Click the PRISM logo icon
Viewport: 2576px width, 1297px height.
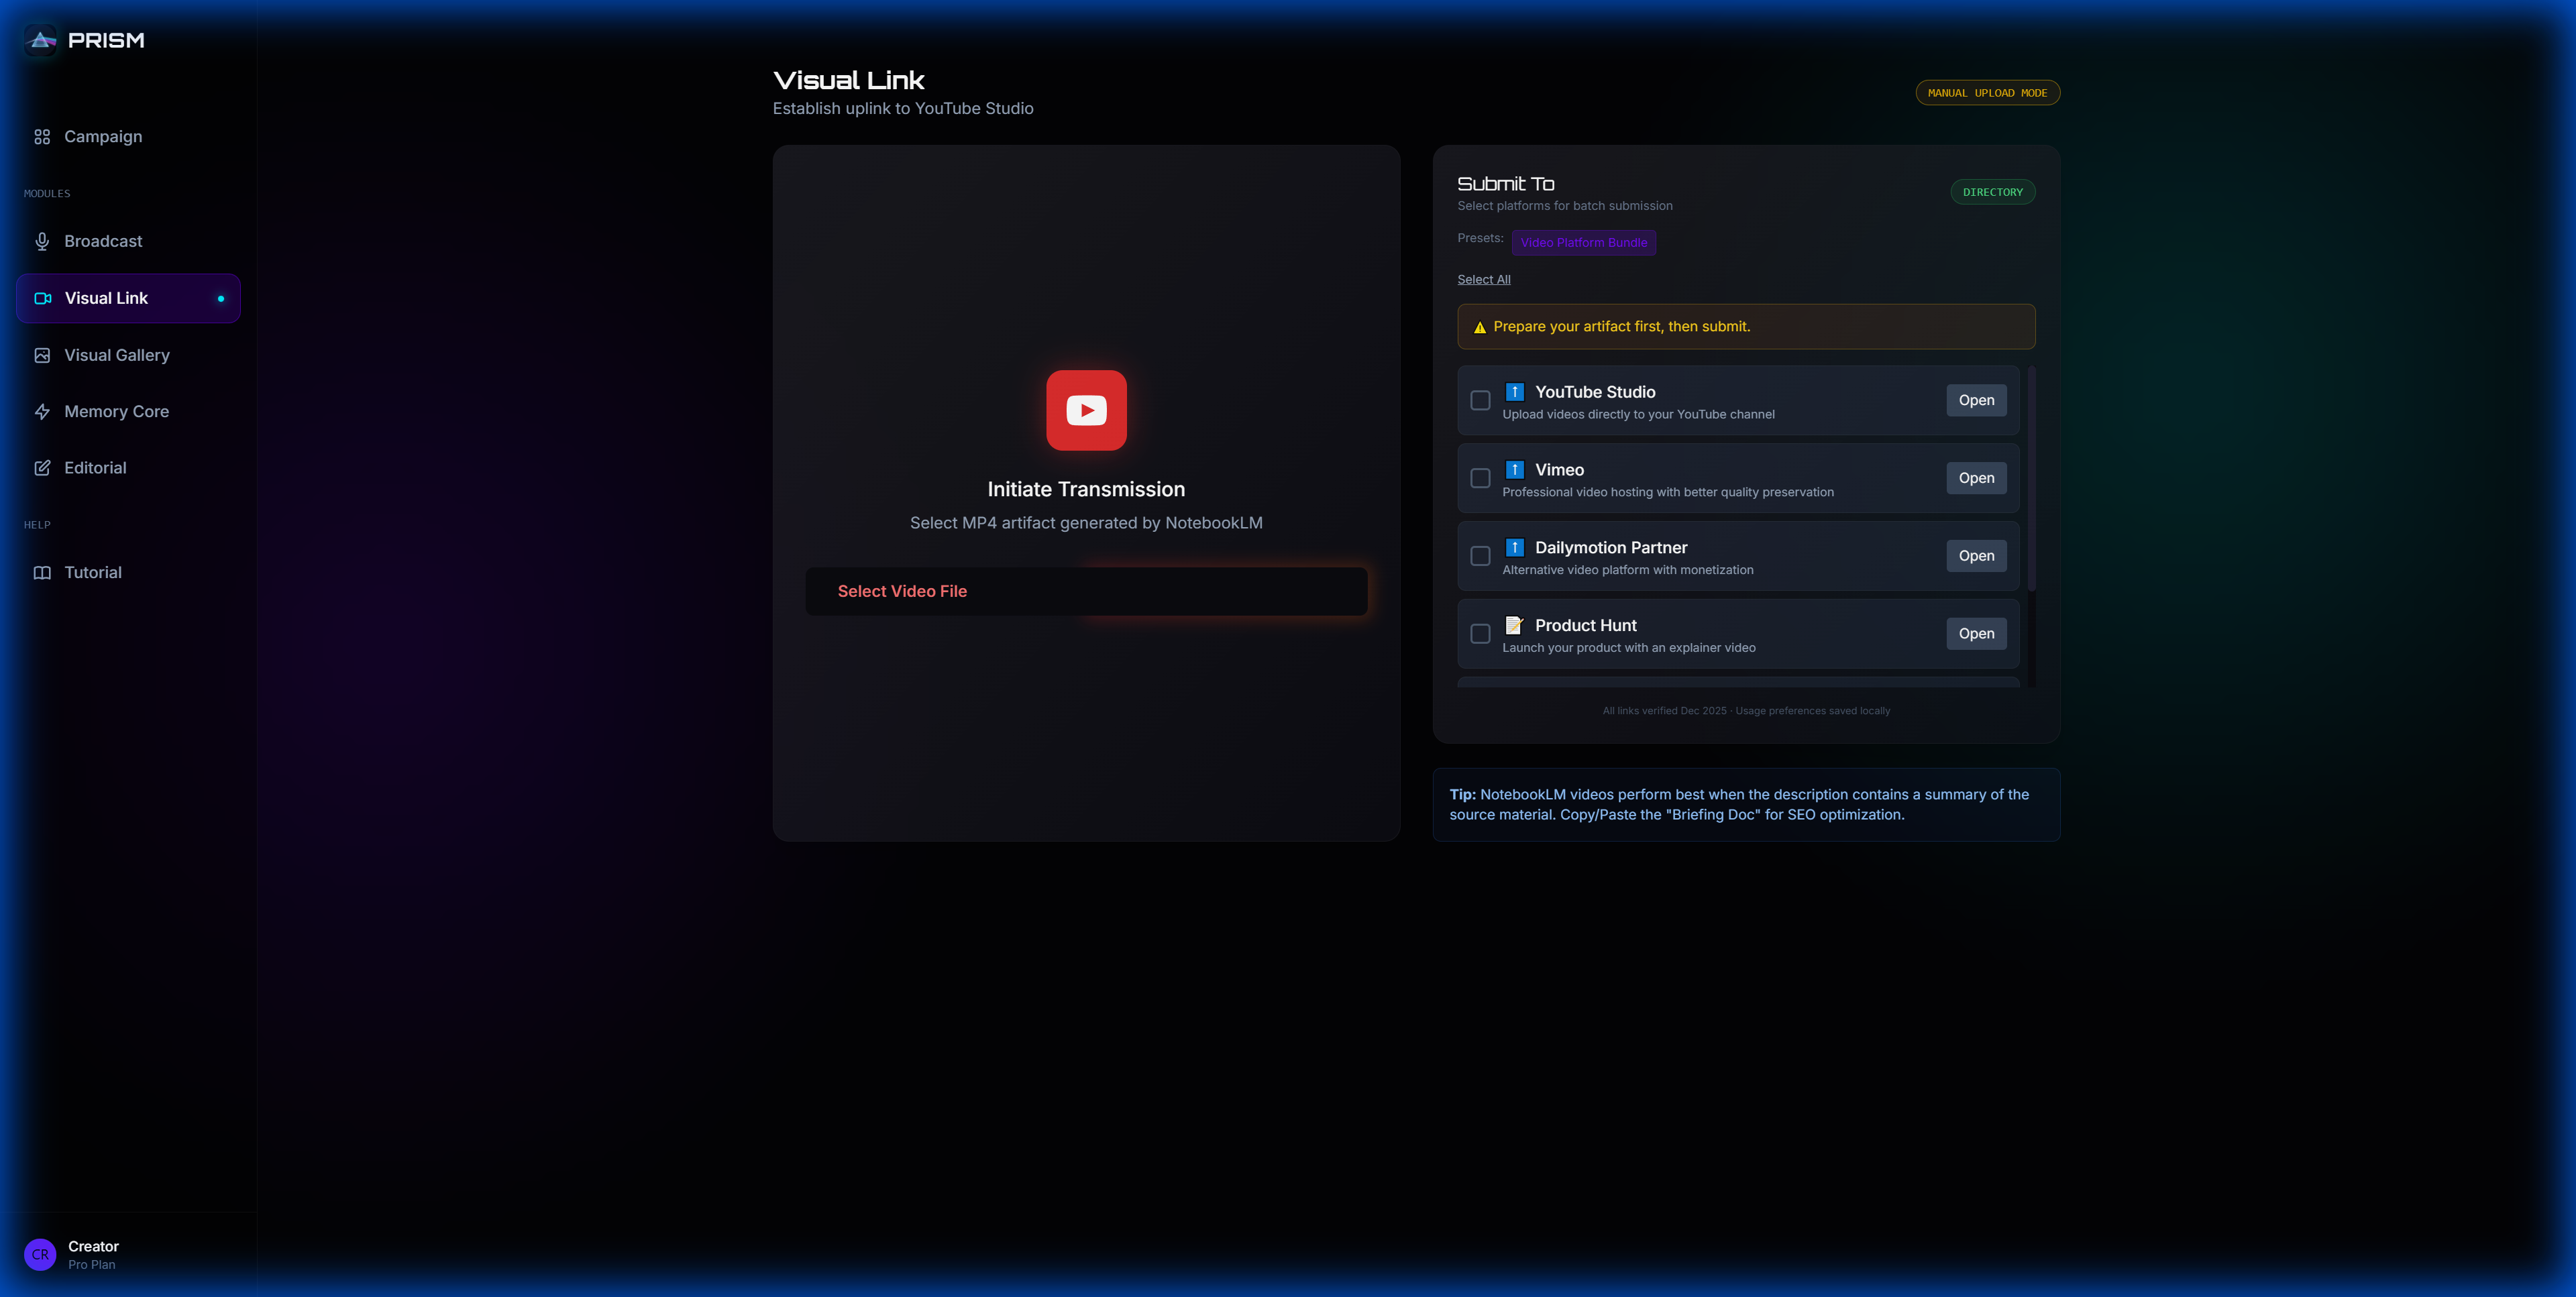tap(41, 40)
